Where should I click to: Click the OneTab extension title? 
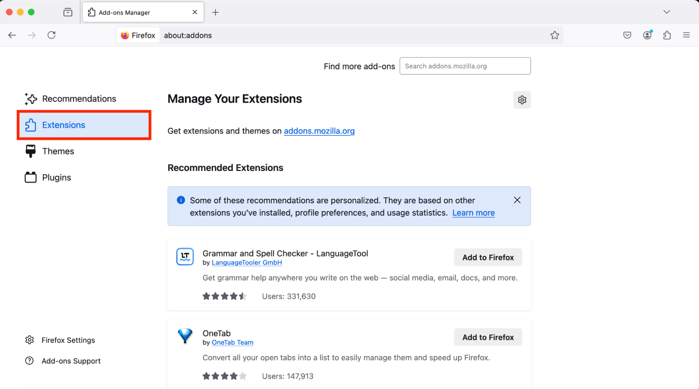[x=216, y=333]
